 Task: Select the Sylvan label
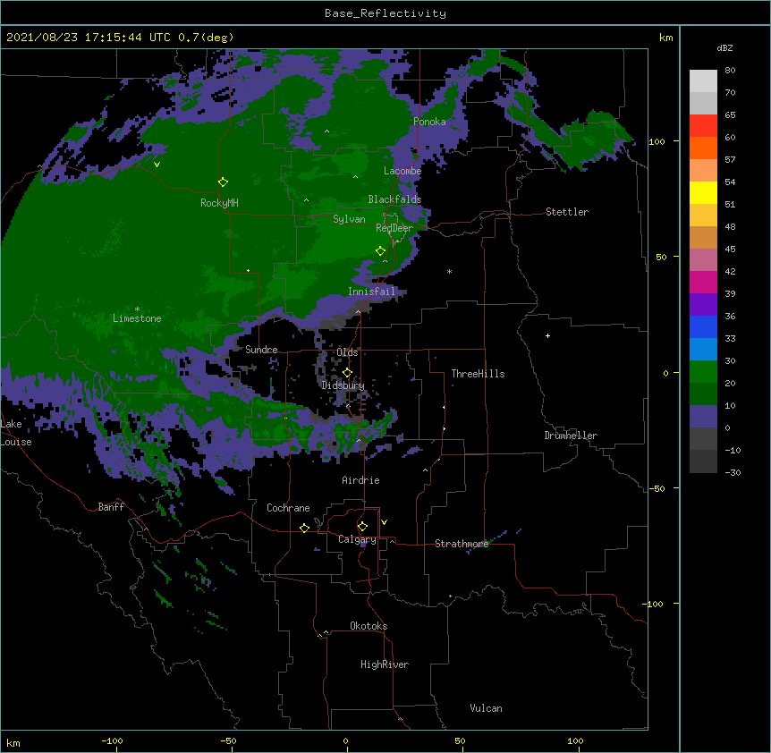pyautogui.click(x=349, y=219)
